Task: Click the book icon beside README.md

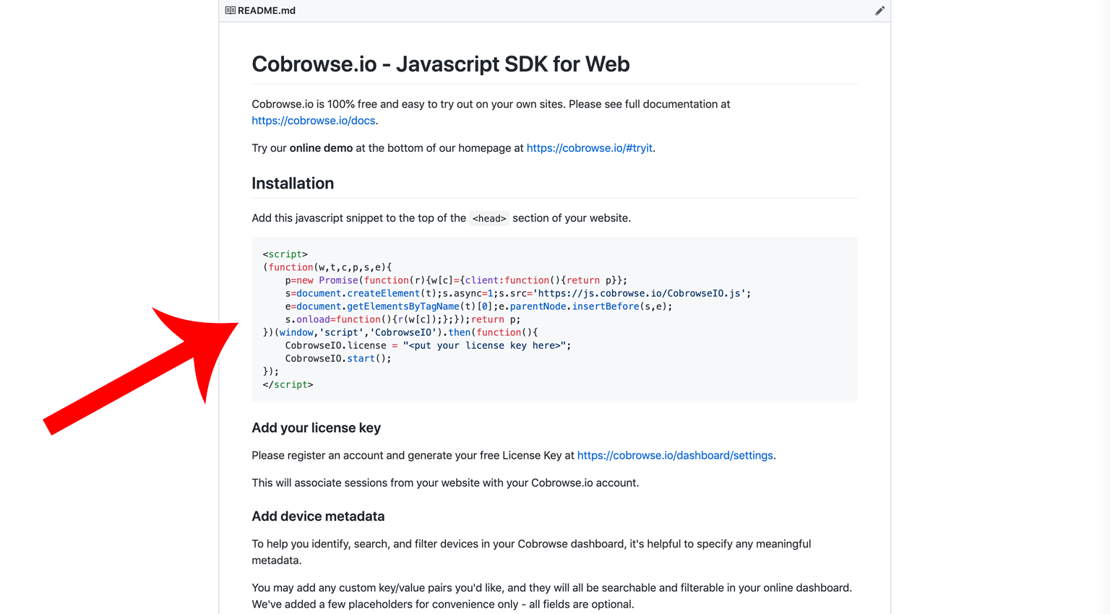Action: [x=230, y=10]
